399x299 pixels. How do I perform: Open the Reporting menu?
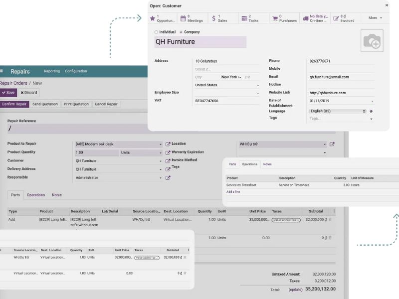[x=52, y=71]
